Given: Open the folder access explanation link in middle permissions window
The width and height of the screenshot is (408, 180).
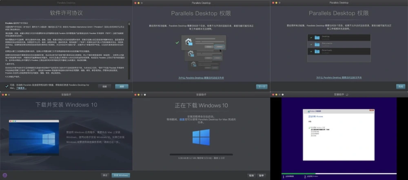Looking at the screenshot, I should point(201,78).
